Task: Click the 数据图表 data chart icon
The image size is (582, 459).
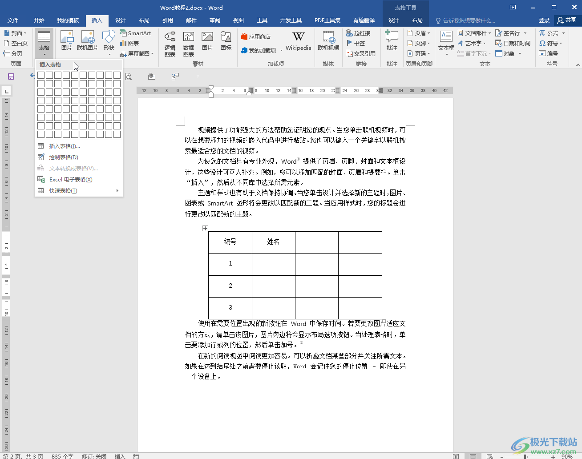Action: click(x=189, y=44)
